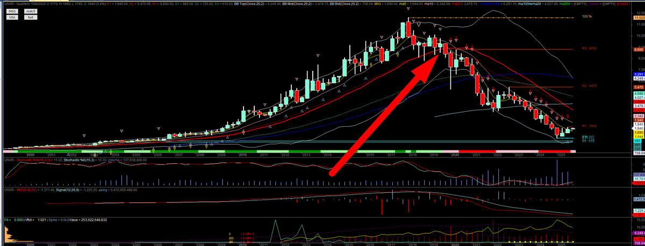Viewport: 645px width, 246px height.
Task: Click the riset/5 button
Action: point(30,11)
